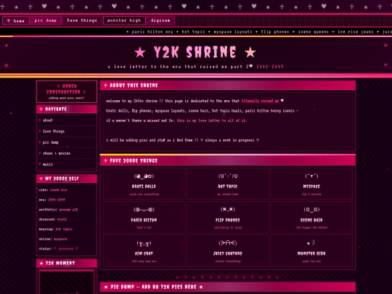
Task: Click 'low rise jeans' in the scrolling ticker
Action: [356, 32]
